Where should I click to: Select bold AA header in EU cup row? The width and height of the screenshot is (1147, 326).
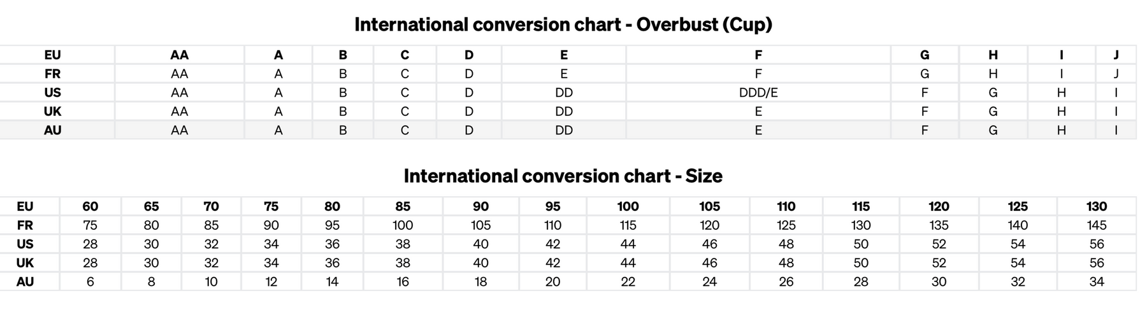click(x=180, y=55)
